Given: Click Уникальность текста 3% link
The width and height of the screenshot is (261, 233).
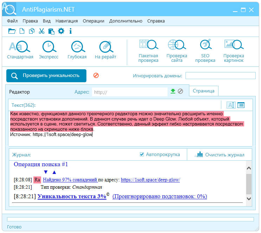Looking at the screenshot, I should click(x=72, y=196).
